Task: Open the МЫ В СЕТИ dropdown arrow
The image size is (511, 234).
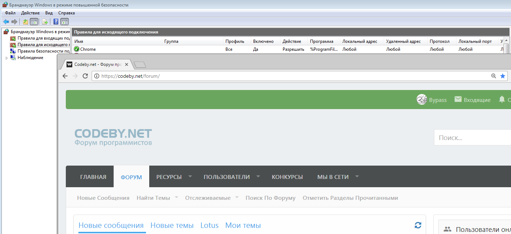Action: tap(357, 176)
